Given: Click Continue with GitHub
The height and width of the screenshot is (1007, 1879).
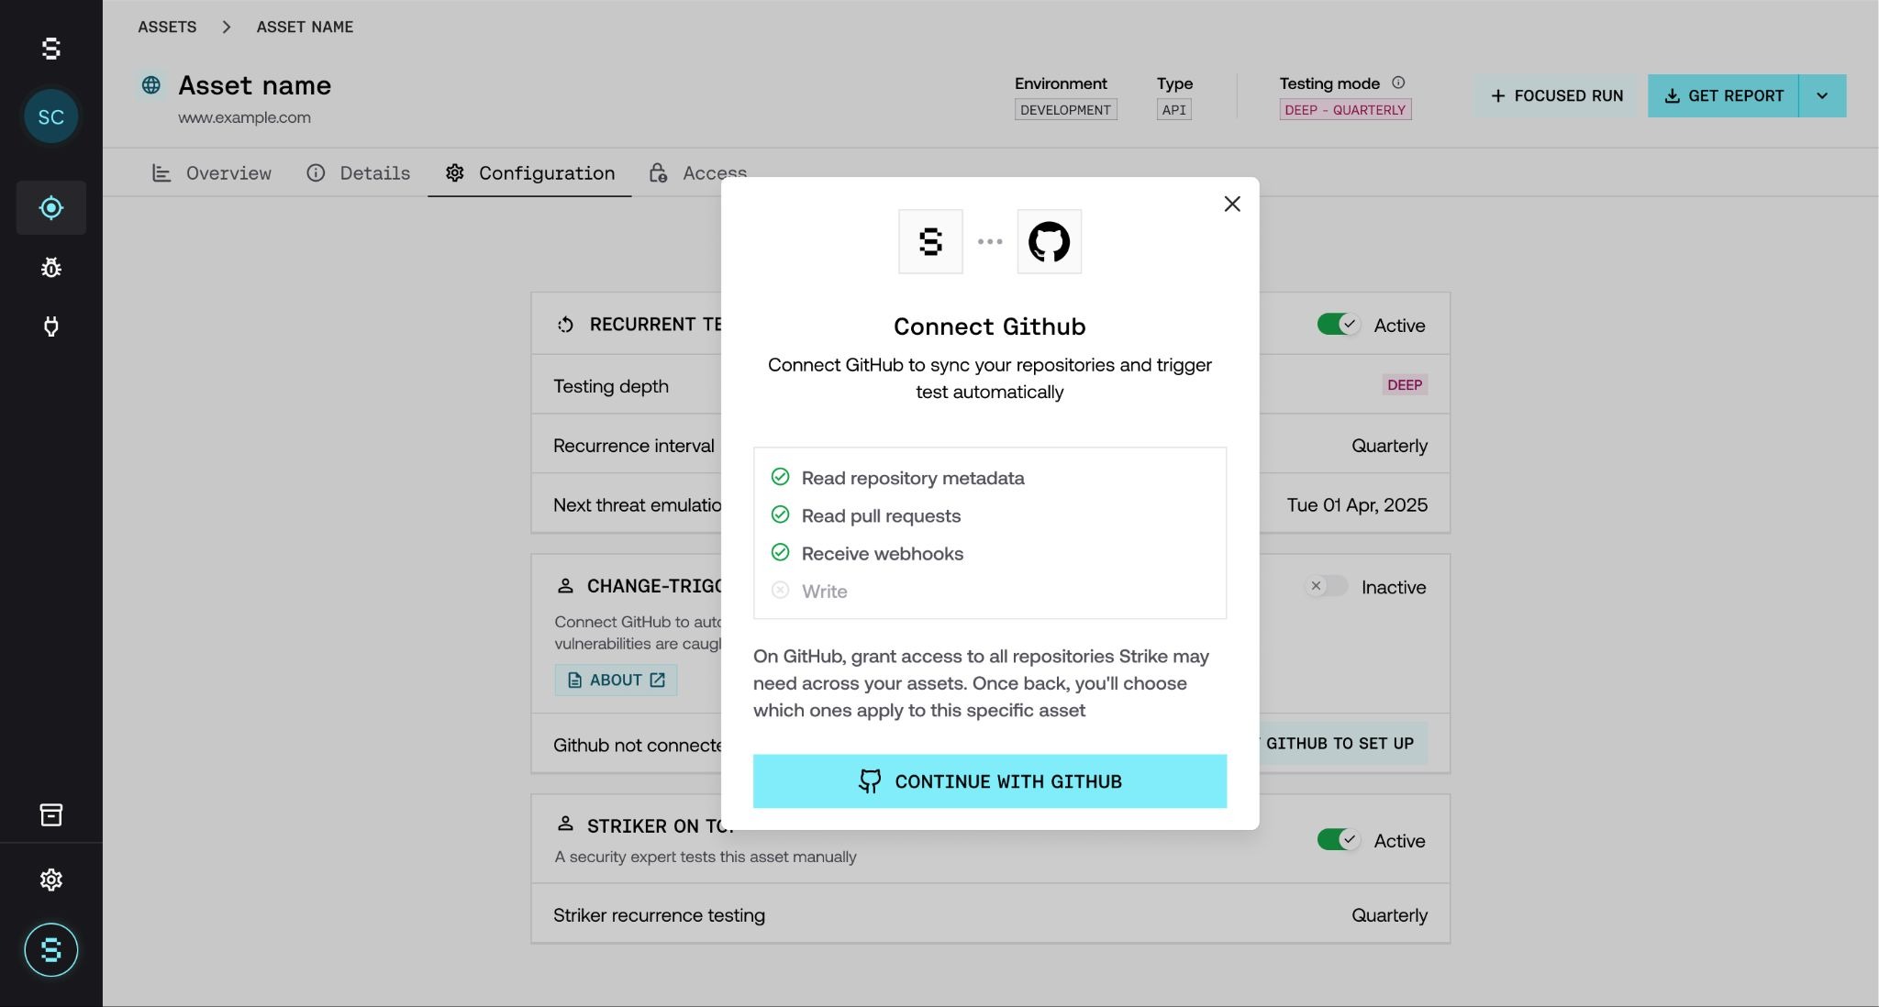Looking at the screenshot, I should pyautogui.click(x=990, y=781).
